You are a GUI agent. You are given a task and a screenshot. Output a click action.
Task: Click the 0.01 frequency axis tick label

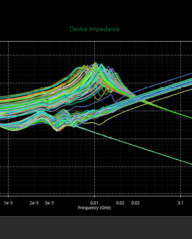coord(94,203)
